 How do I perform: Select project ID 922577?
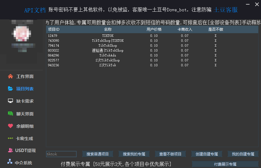(53, 60)
